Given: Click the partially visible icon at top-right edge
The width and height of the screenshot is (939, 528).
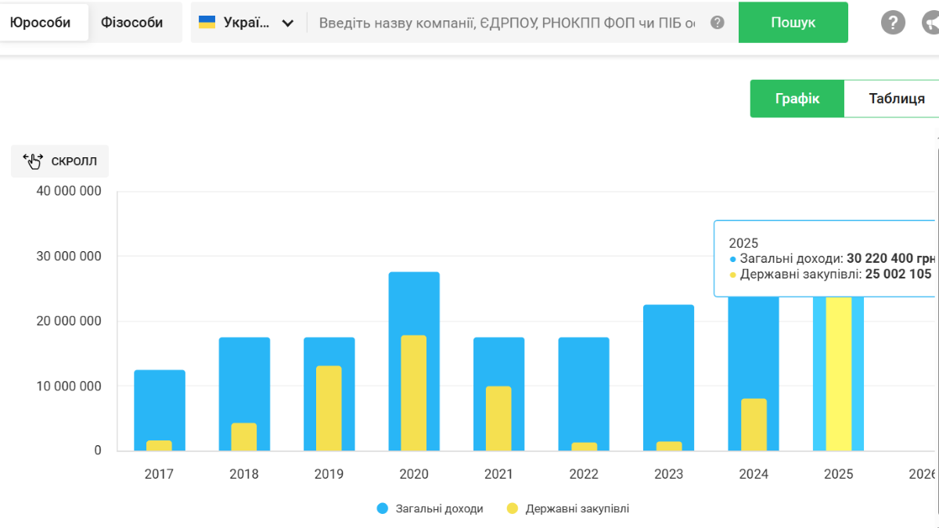Looking at the screenshot, I should click(x=930, y=23).
